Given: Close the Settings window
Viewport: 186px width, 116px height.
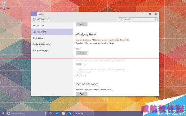Looking at the screenshot, I should point(156,14).
